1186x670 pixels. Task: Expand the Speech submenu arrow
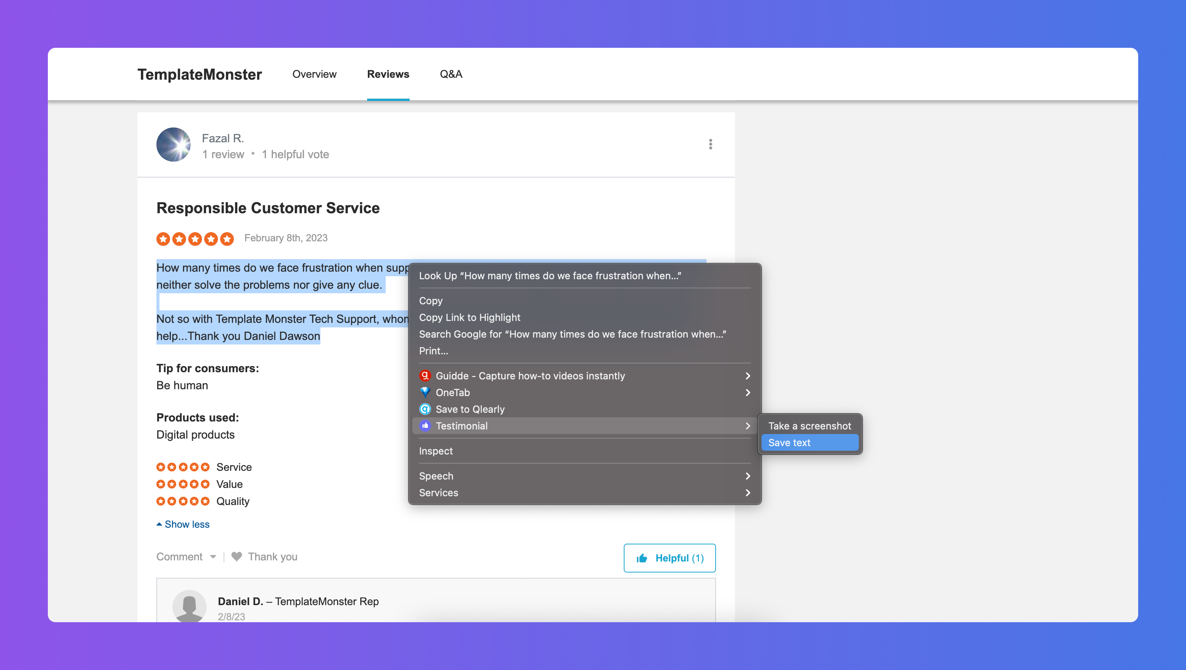(x=748, y=476)
